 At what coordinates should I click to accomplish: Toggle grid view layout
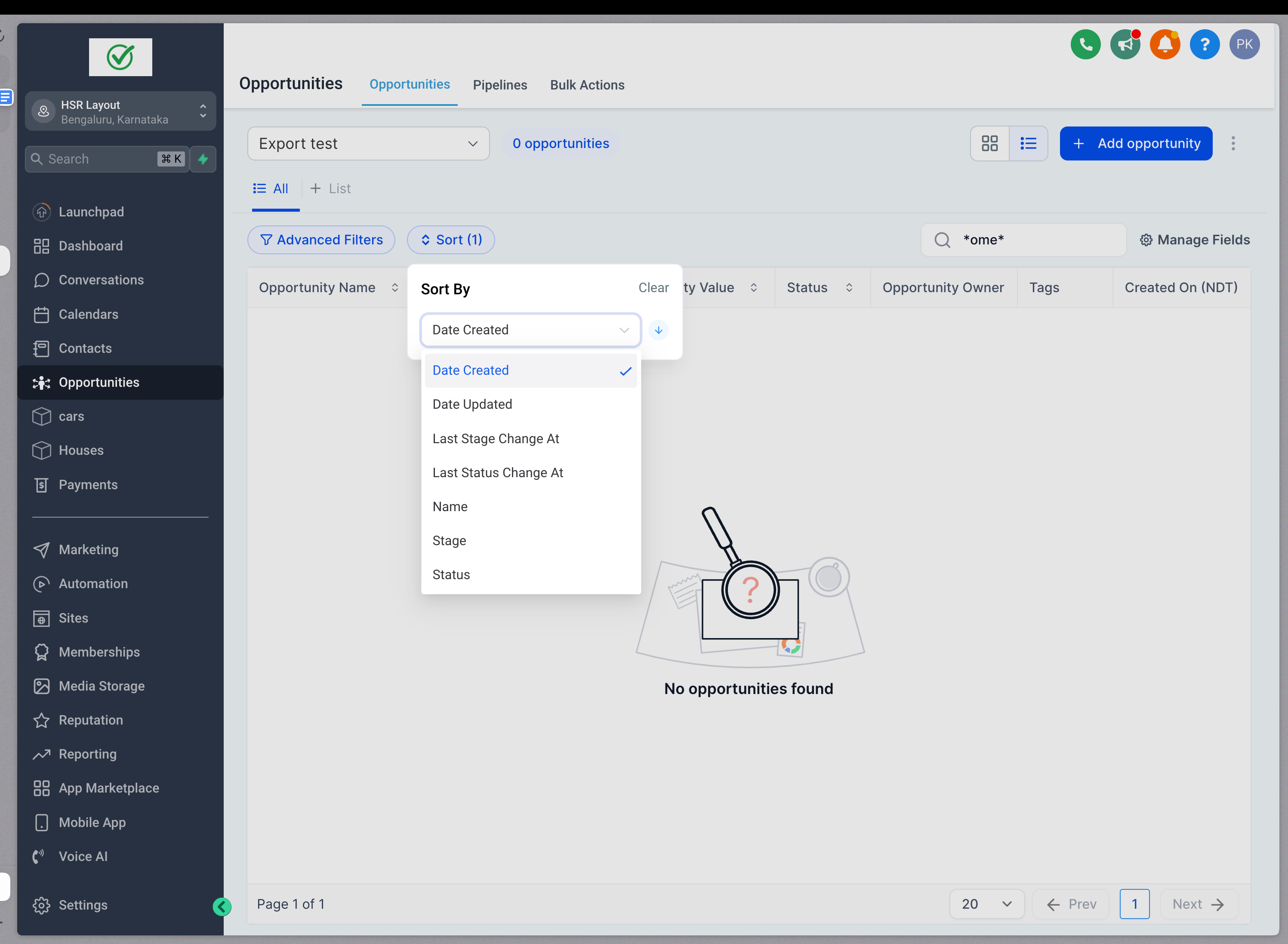(x=990, y=143)
